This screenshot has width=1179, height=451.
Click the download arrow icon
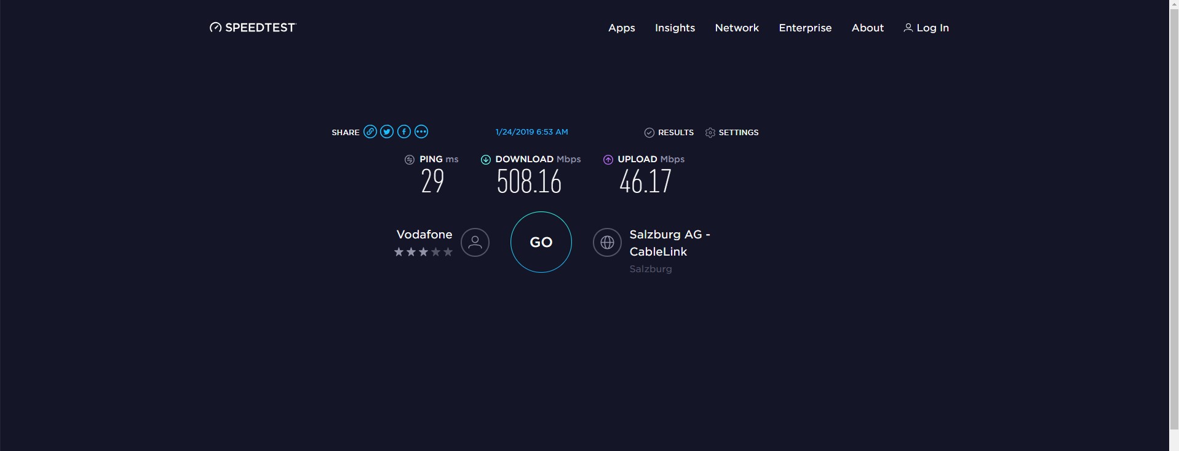(x=486, y=160)
